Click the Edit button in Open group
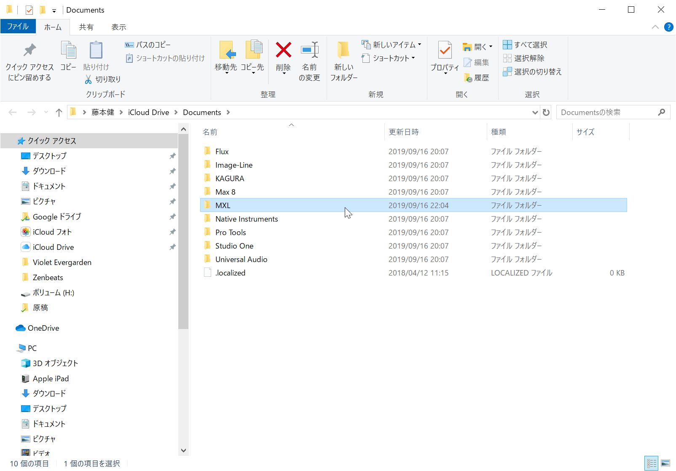 [477, 62]
